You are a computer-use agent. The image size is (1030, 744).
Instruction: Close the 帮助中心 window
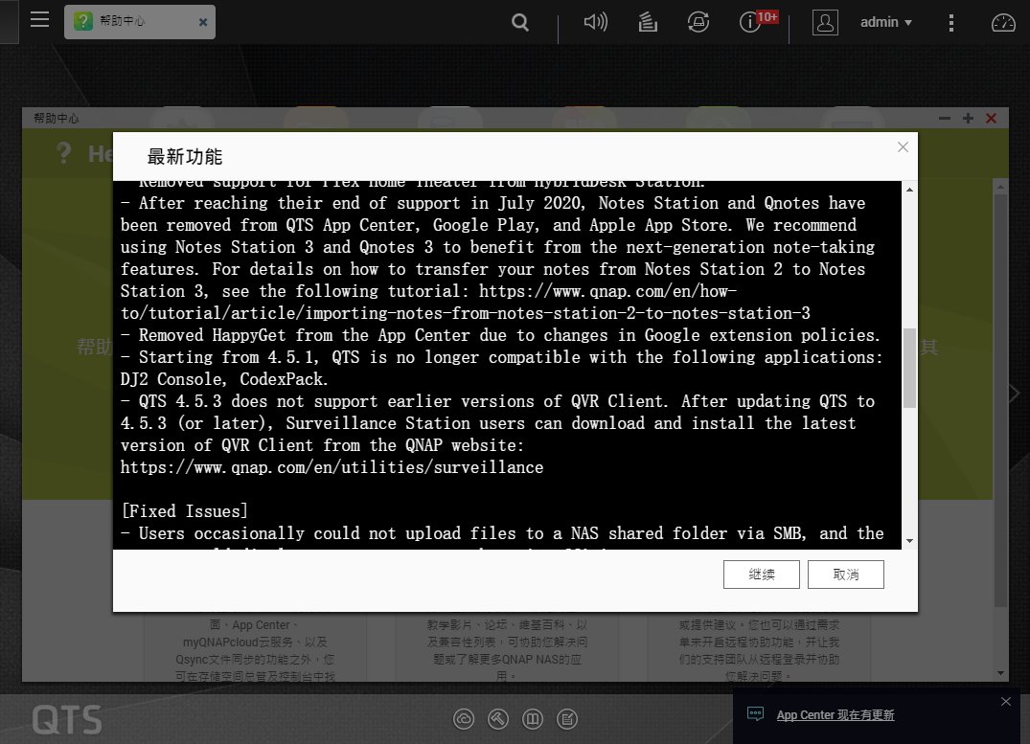992,118
